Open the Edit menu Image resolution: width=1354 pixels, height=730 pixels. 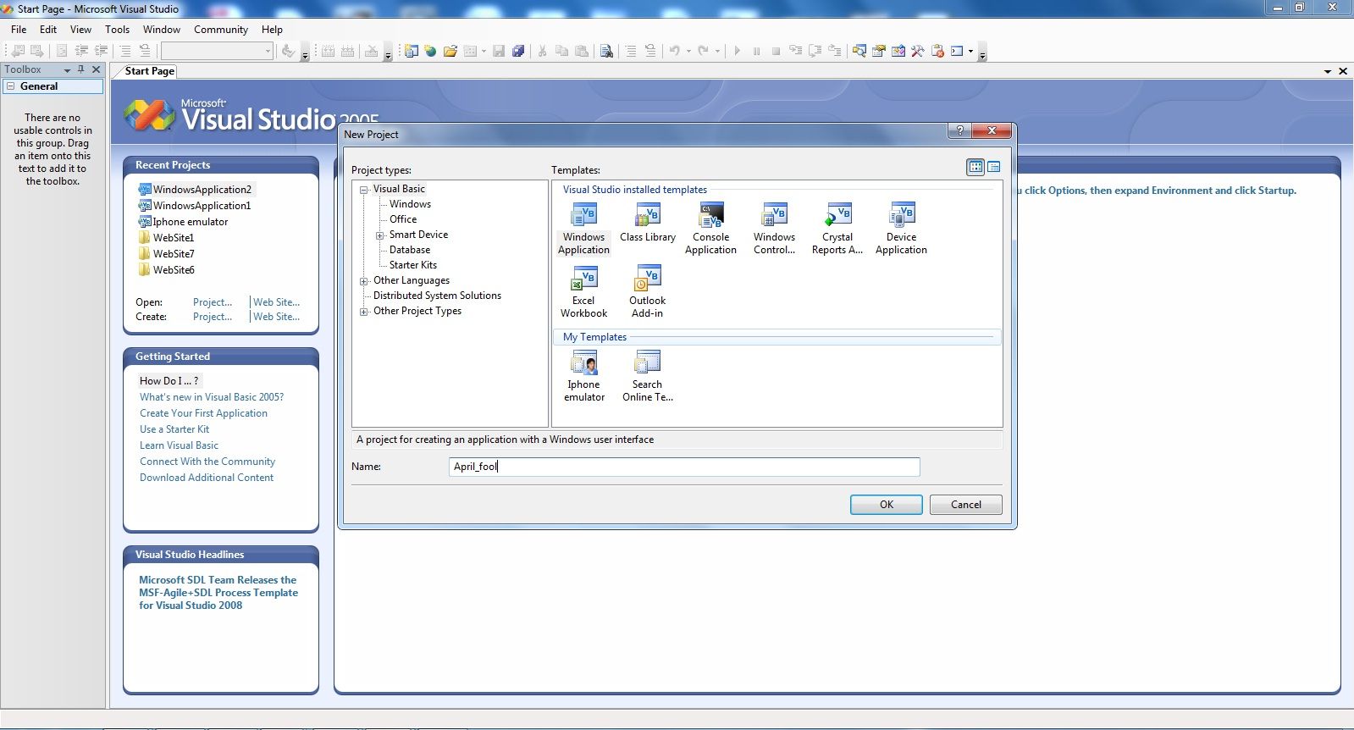pos(48,29)
